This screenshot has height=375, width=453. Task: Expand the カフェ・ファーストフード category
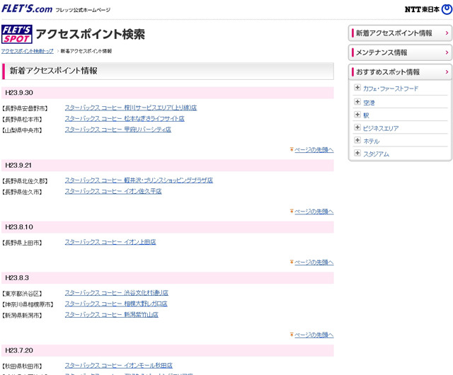357,88
